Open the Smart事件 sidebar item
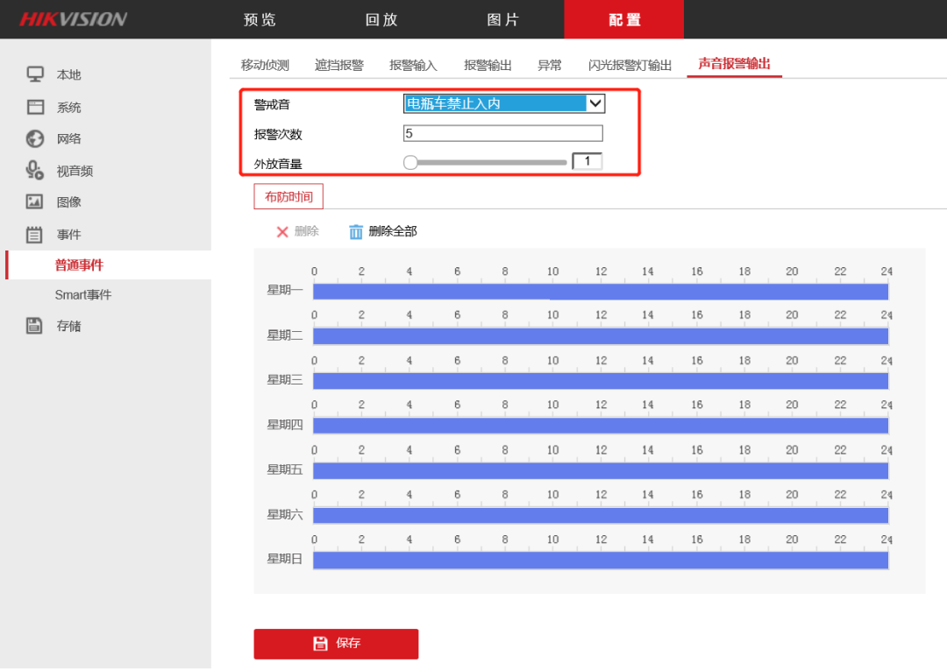This screenshot has width=947, height=670. point(83,295)
